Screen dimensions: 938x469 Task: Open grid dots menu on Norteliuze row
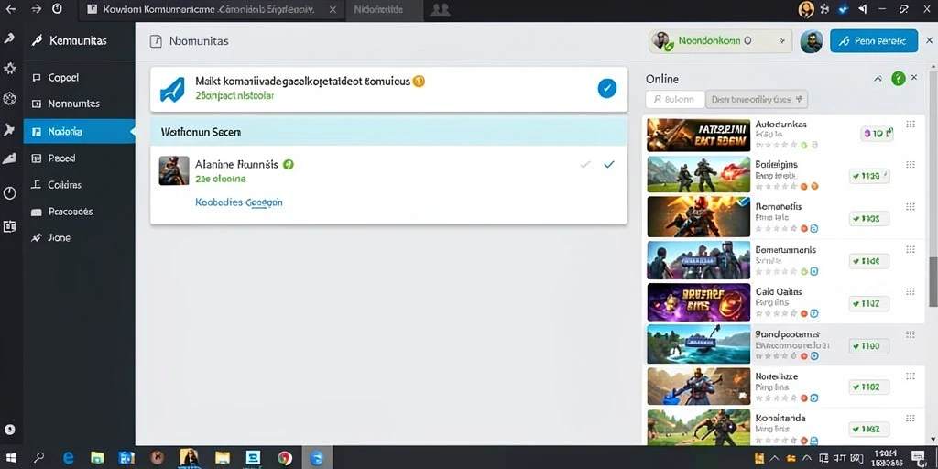pyautogui.click(x=911, y=376)
